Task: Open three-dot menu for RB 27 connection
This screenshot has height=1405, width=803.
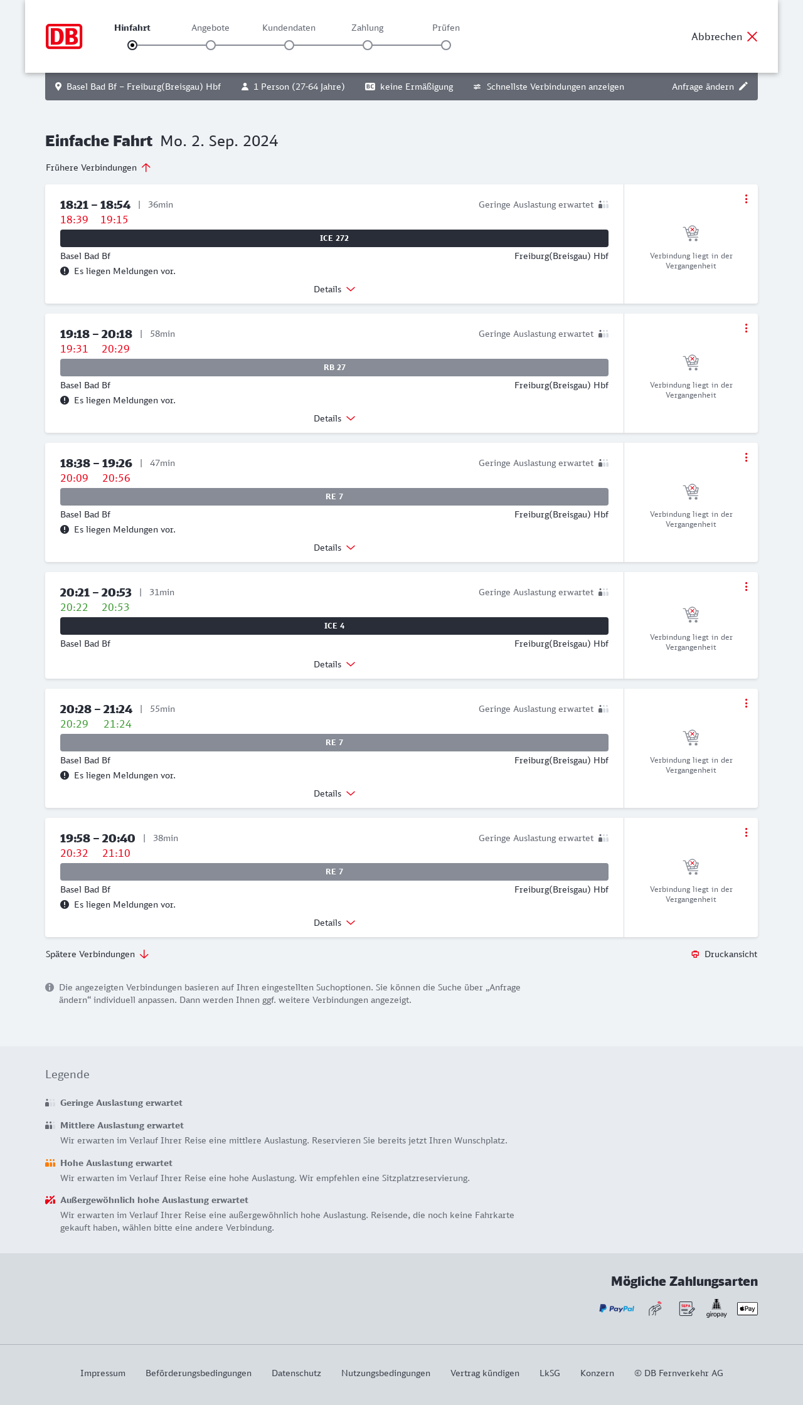Action: (x=746, y=328)
